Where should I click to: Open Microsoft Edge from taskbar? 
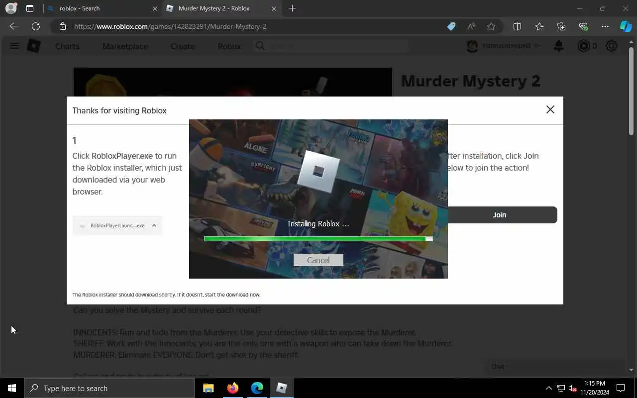[x=257, y=388]
